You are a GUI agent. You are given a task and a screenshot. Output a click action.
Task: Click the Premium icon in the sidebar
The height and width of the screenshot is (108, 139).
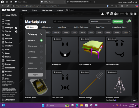pyautogui.click(x=3, y=75)
